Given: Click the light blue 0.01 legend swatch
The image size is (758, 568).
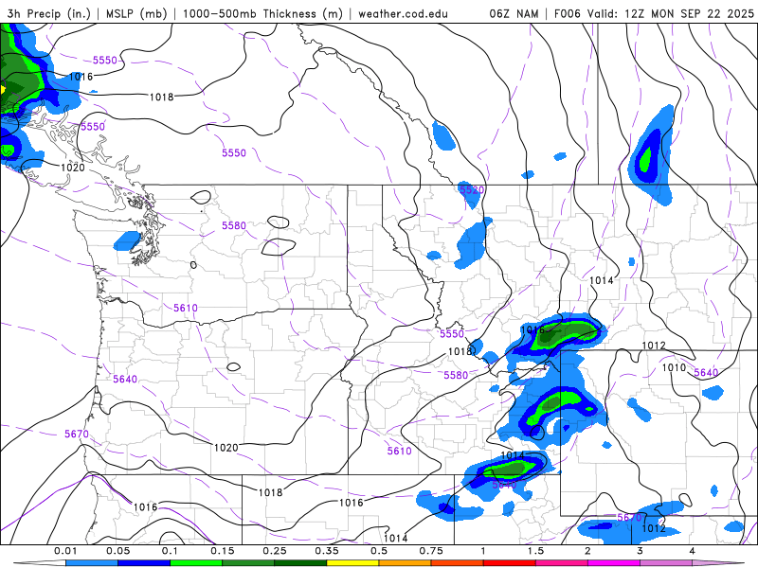Looking at the screenshot, I should click(x=91, y=563).
